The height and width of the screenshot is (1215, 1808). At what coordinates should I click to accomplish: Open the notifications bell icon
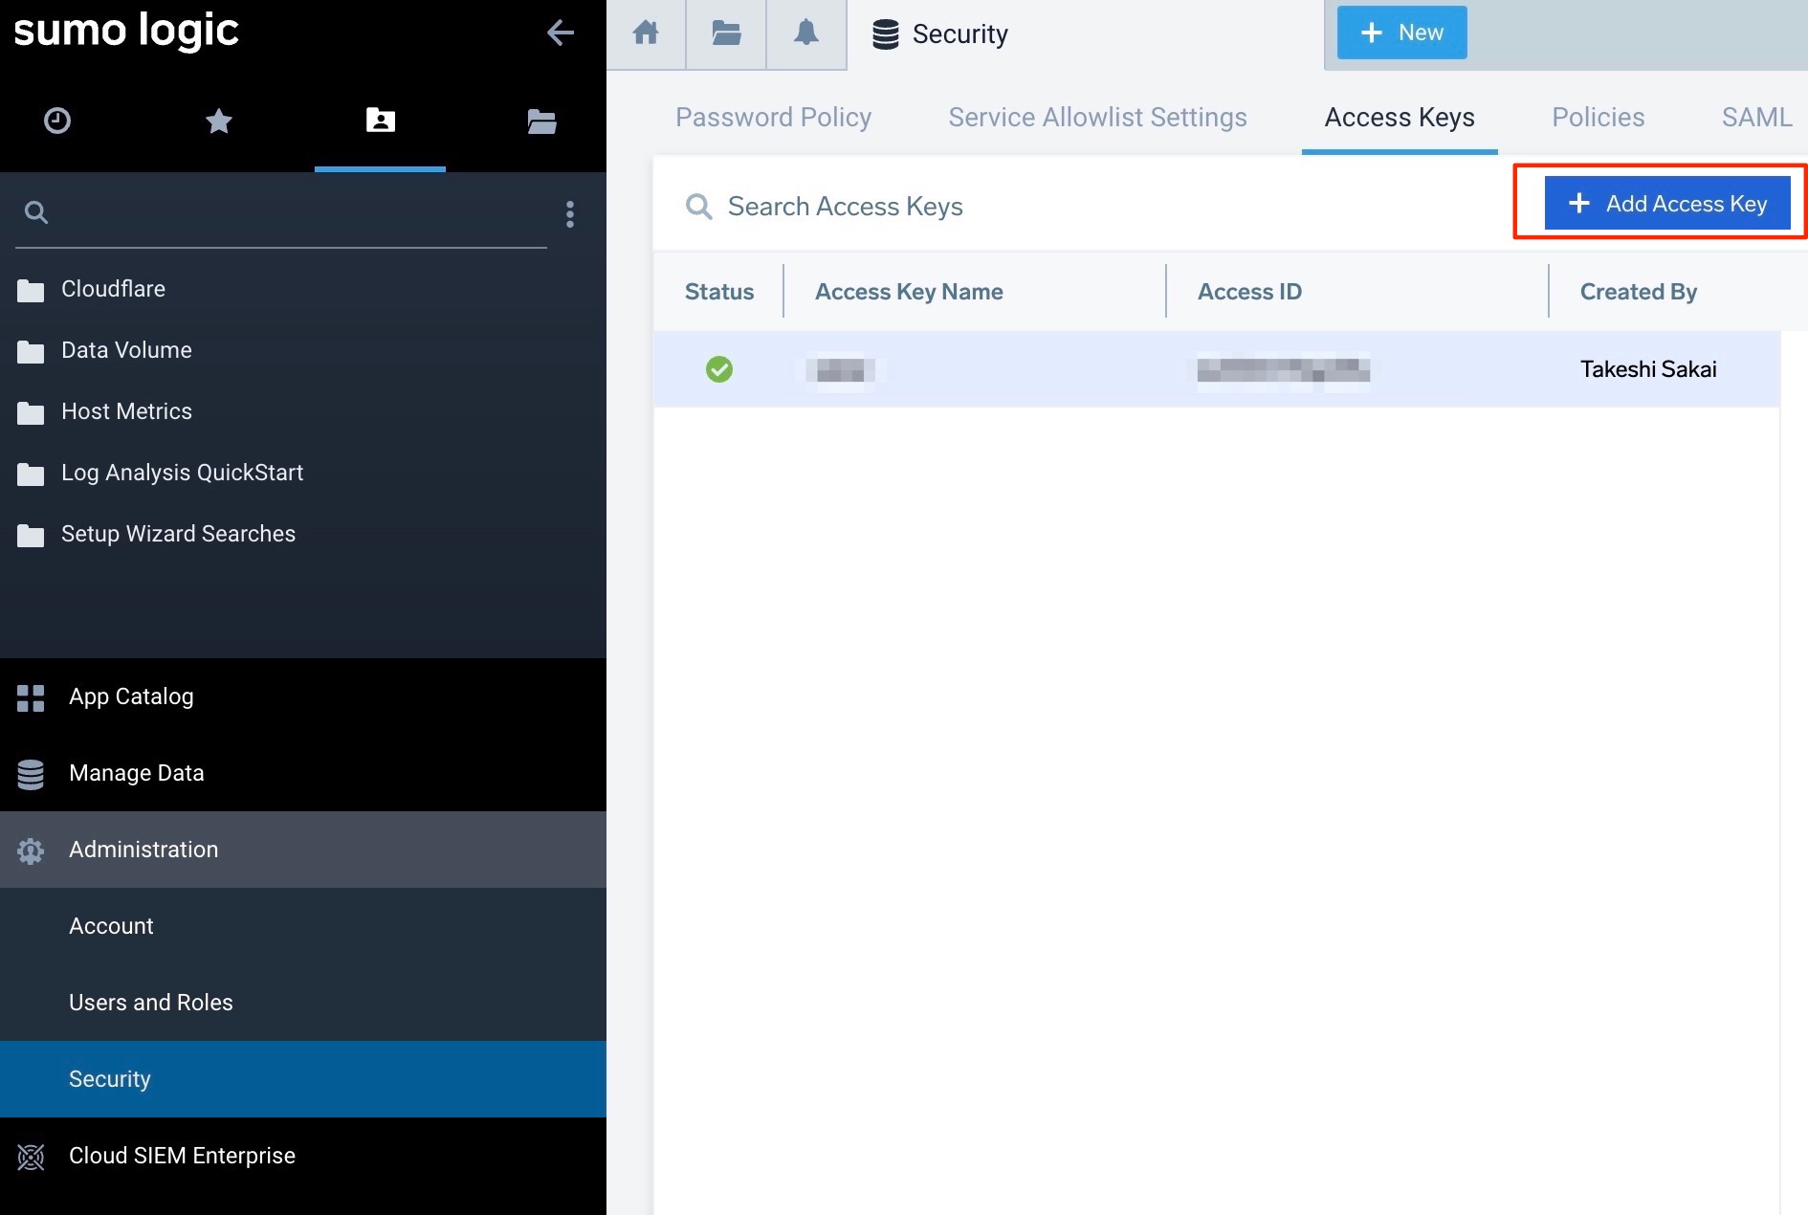(x=805, y=33)
